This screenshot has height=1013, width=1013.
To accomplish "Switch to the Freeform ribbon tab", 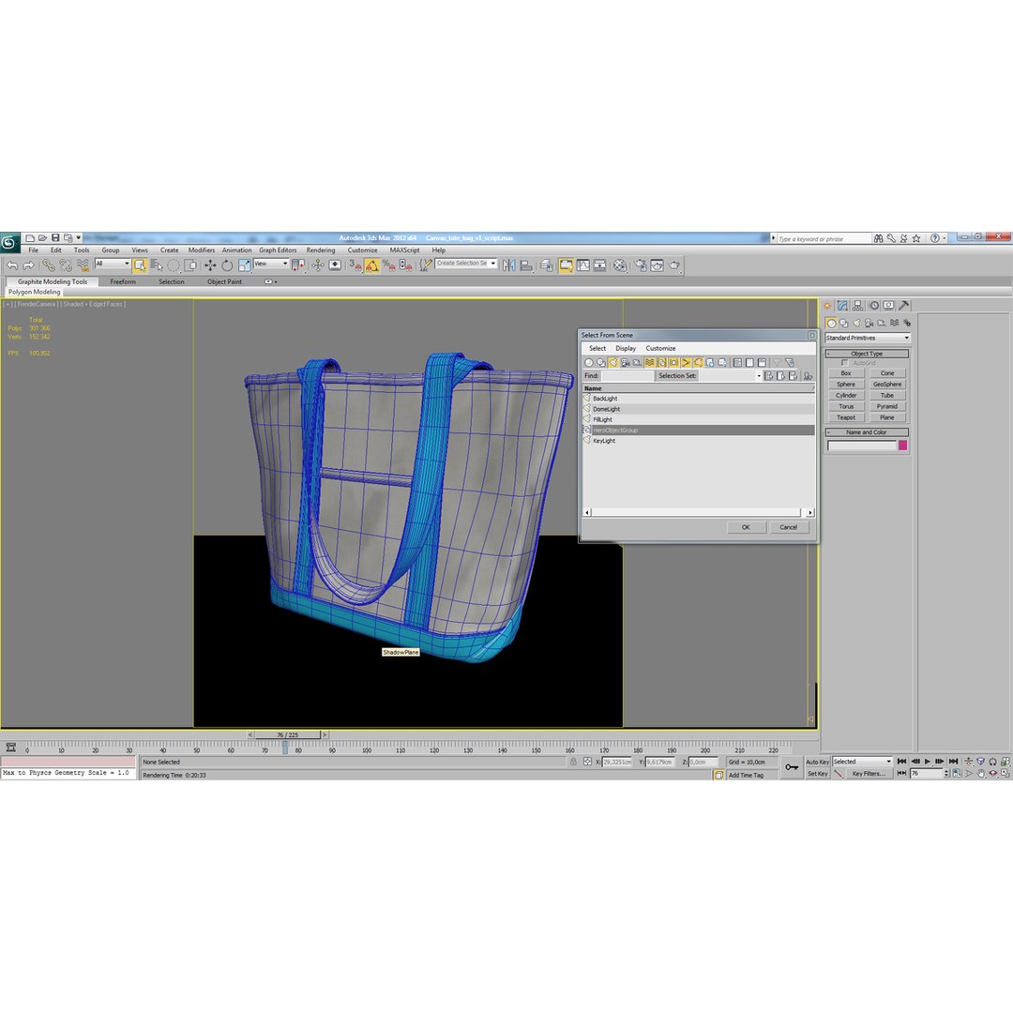I will pos(123,281).
